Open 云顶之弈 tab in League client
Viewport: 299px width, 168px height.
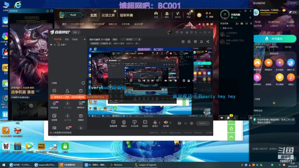(x=108, y=15)
